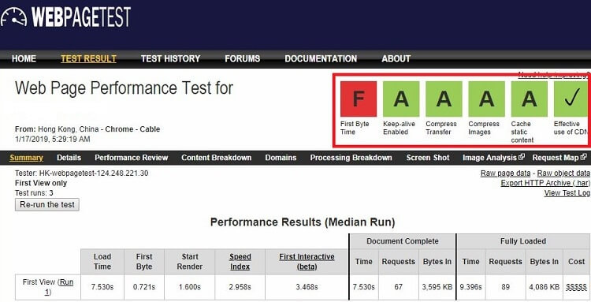Click the Fully Loaded group header

pyautogui.click(x=523, y=241)
